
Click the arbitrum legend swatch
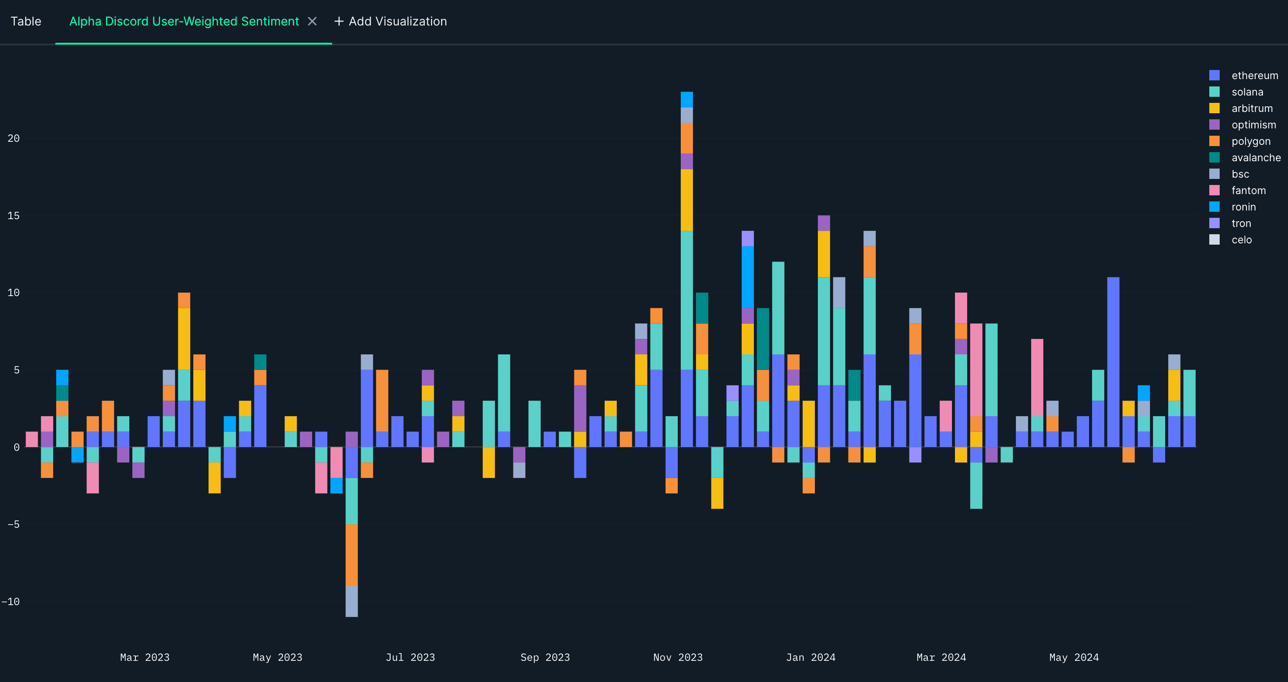1214,108
